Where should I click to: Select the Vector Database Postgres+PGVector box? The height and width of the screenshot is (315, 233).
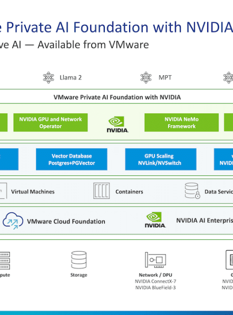click(72, 159)
